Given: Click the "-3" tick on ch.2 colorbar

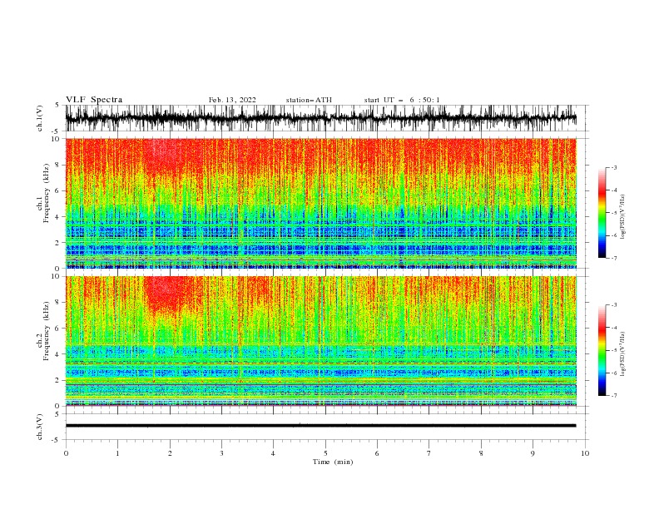Looking at the screenshot, I should pos(613,305).
